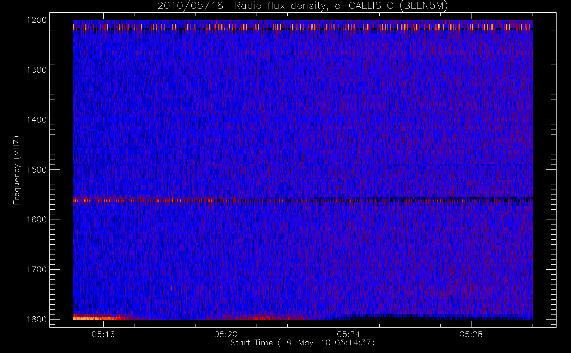Click the 1800 frequency axis label
571x353 pixels.
click(37, 319)
